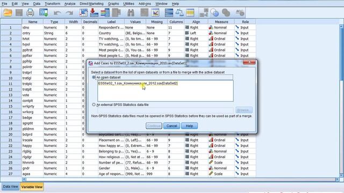This screenshot has height=193, width=344.
Task: Click the Values column header
Action: 135,21
